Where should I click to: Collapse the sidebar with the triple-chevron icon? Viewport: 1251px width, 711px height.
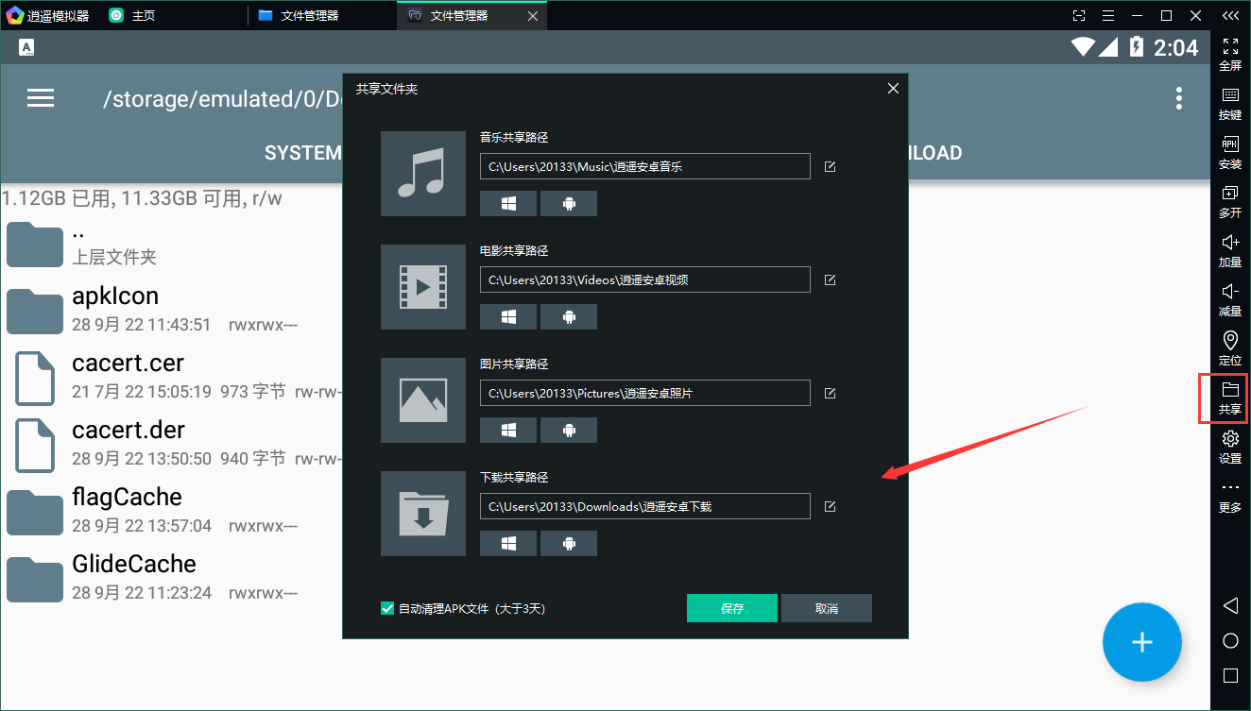pyautogui.click(x=1230, y=15)
